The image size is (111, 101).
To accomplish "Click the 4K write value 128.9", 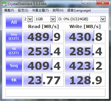I will tap(85, 80).
